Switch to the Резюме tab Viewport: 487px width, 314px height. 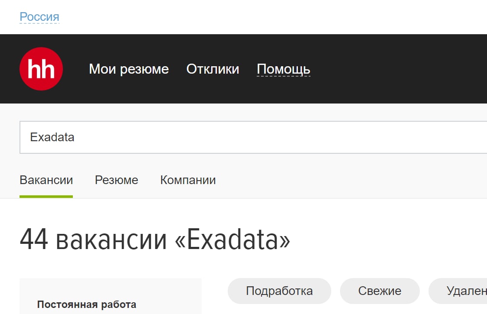pyautogui.click(x=117, y=180)
